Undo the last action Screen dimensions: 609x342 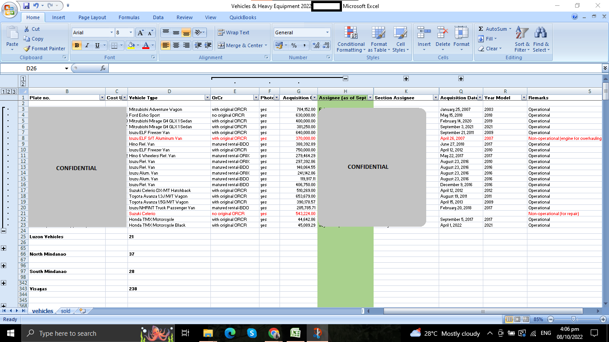[x=36, y=6]
